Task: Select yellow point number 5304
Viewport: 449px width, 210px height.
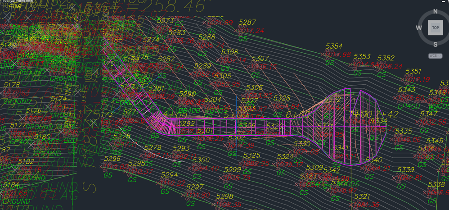Action: coord(213,99)
